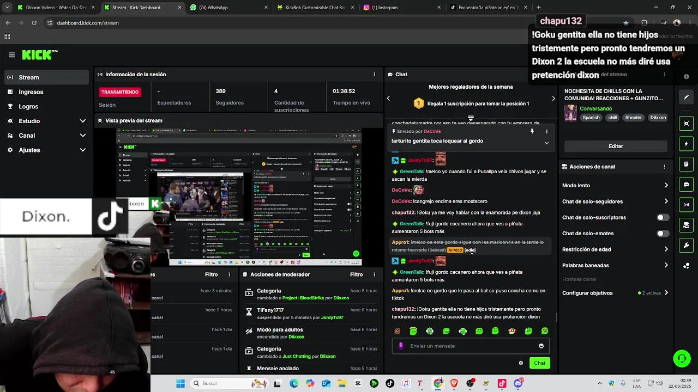Toggle Chat de solo-emotes
Screen dimensions: 698x392
point(663,234)
